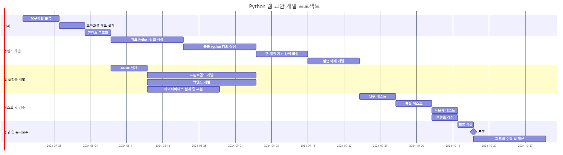The image size is (563, 155).
Task: Select the 최종 점검 task bar
Action: click(x=465, y=125)
